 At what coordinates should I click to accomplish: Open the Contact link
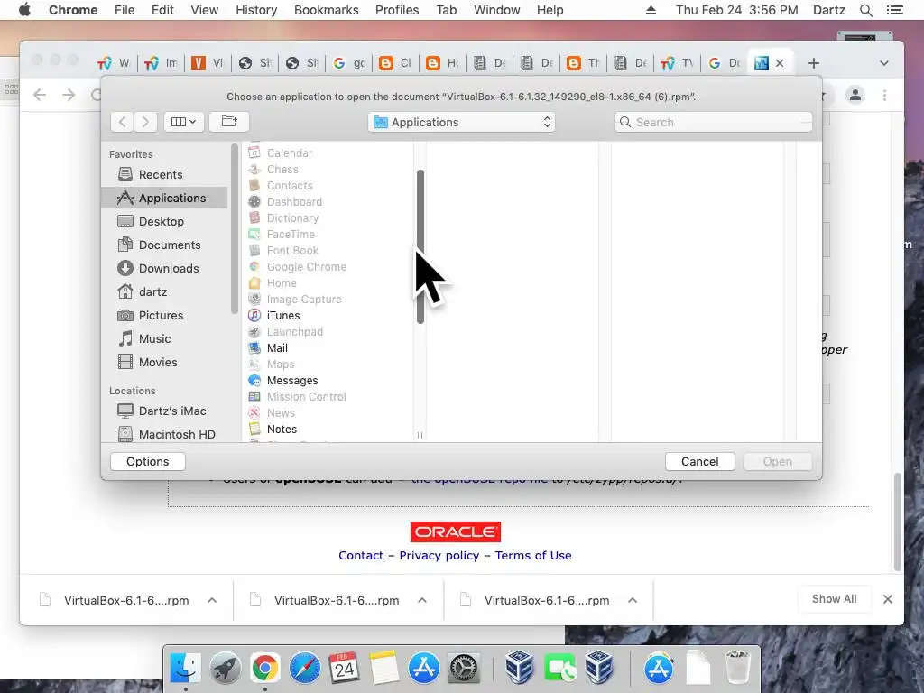[x=361, y=556]
